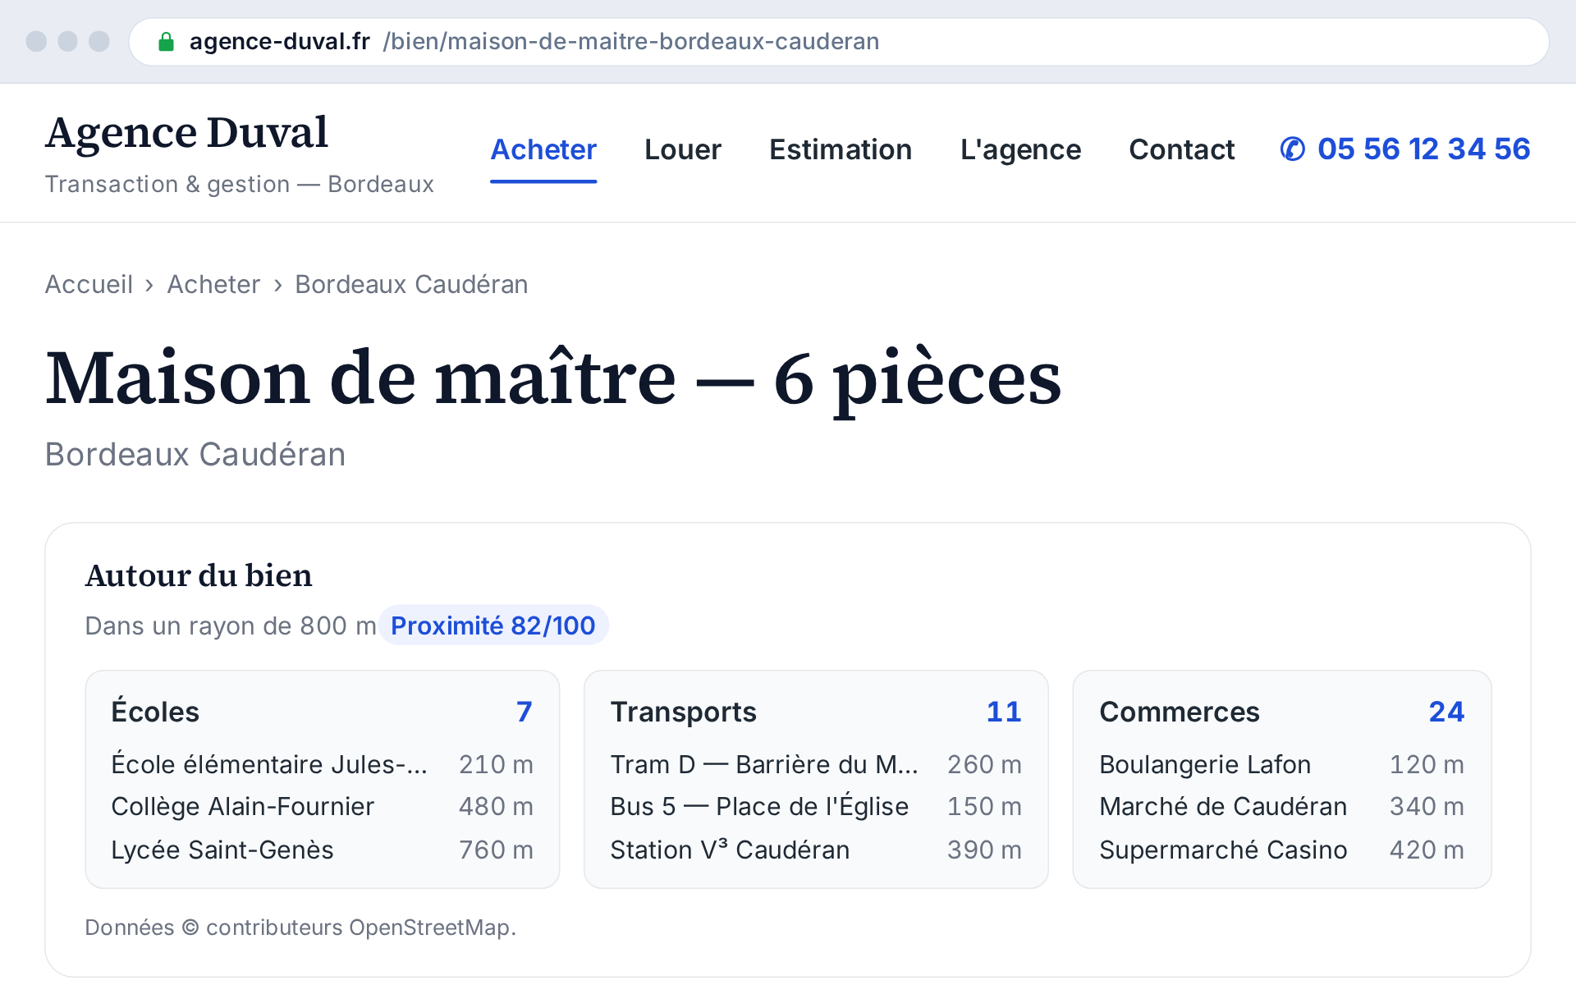Go to the Estimation page
Viewport: 1576px width, 985px height.
(x=841, y=149)
